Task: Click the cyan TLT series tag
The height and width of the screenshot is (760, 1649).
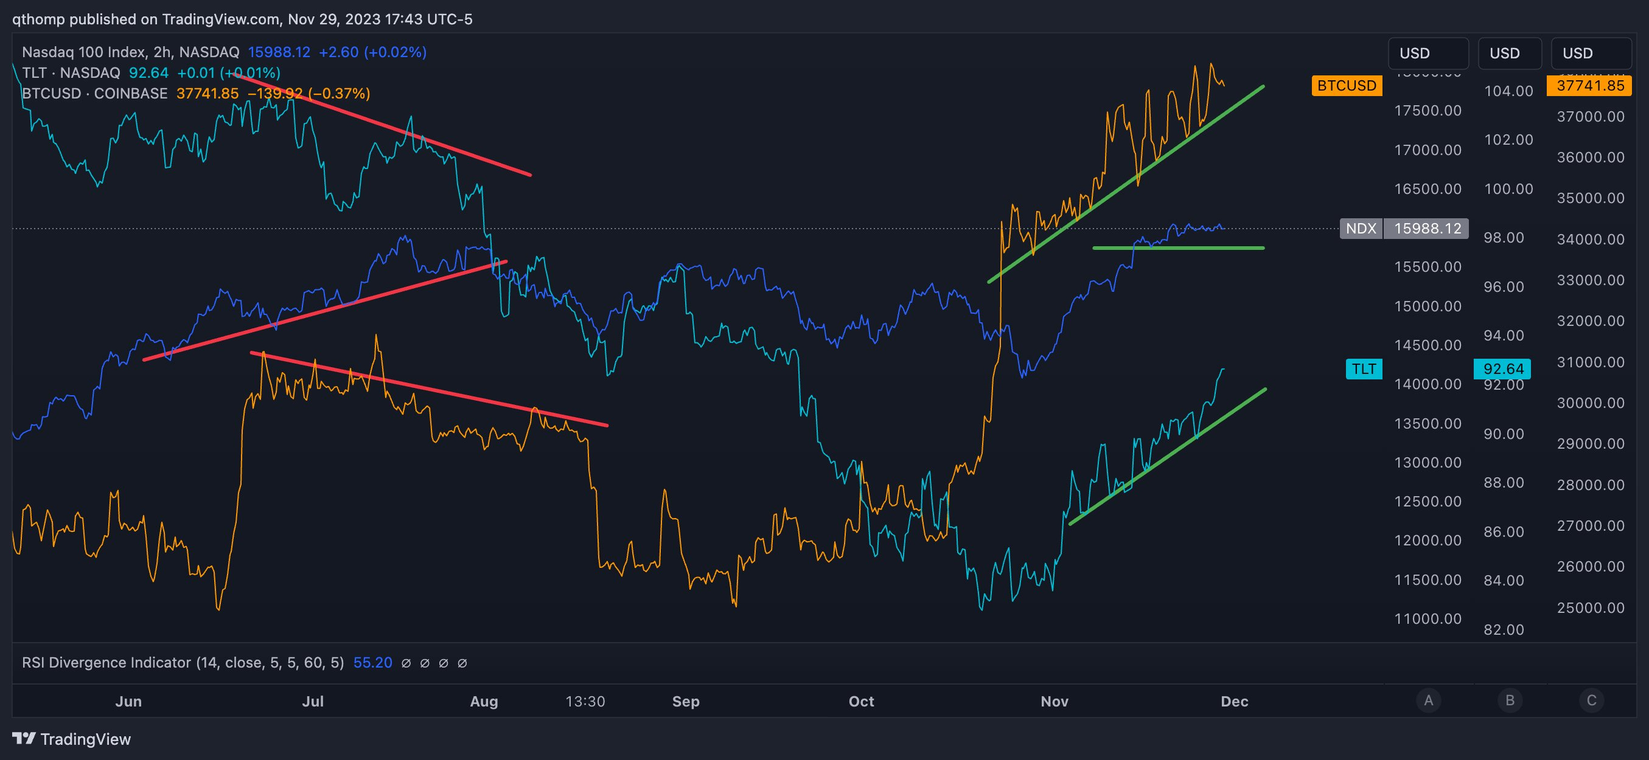Action: (x=1364, y=369)
